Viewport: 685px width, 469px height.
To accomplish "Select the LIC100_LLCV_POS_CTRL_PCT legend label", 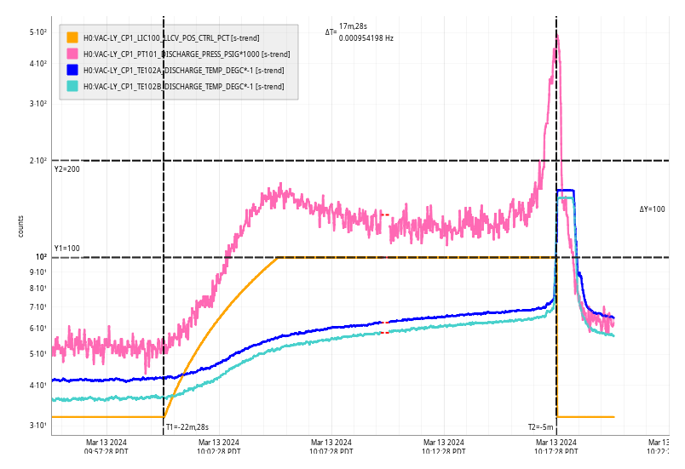I will pyautogui.click(x=171, y=37).
